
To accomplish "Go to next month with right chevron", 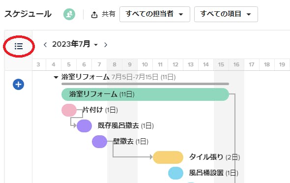I will [x=106, y=45].
